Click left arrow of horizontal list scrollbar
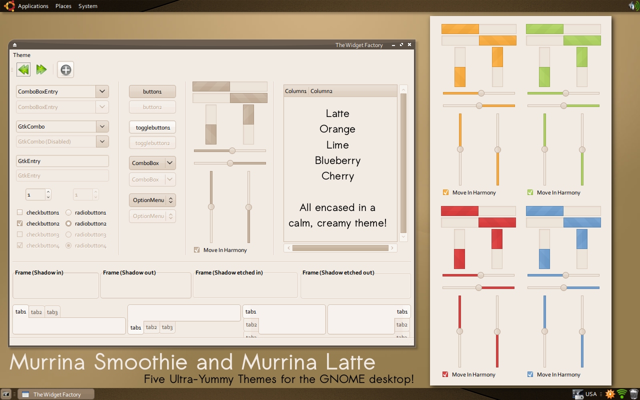Screen dimensions: 640x400 point(288,248)
